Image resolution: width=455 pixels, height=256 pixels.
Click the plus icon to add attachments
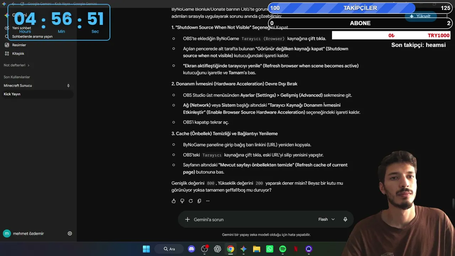pyautogui.click(x=187, y=219)
